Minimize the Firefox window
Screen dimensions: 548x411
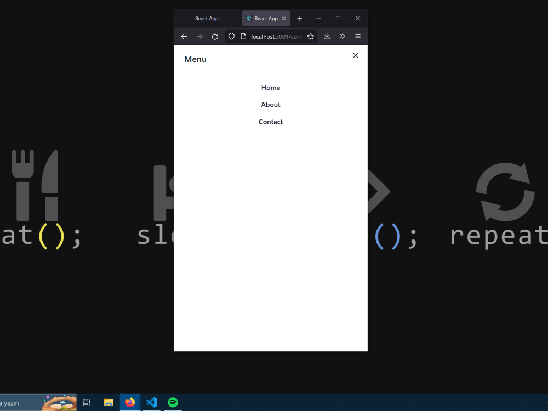click(x=318, y=18)
